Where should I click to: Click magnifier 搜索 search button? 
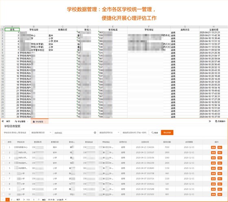tap(155, 132)
